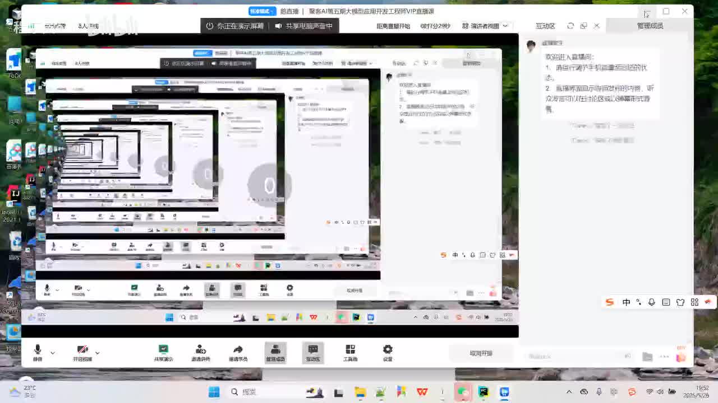
Task: Stop sharing via 你正在演示屏幕 on outermost bar
Action: point(235,26)
